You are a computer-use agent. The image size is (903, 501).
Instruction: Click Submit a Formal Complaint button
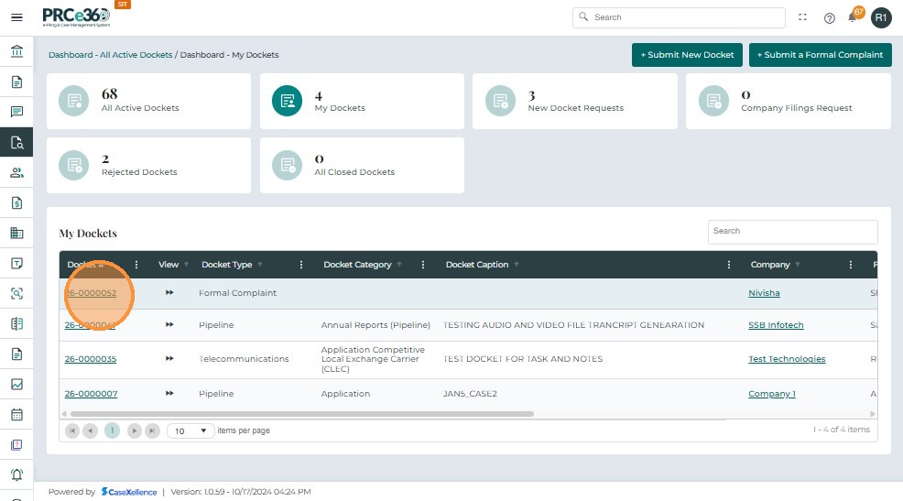820,55
